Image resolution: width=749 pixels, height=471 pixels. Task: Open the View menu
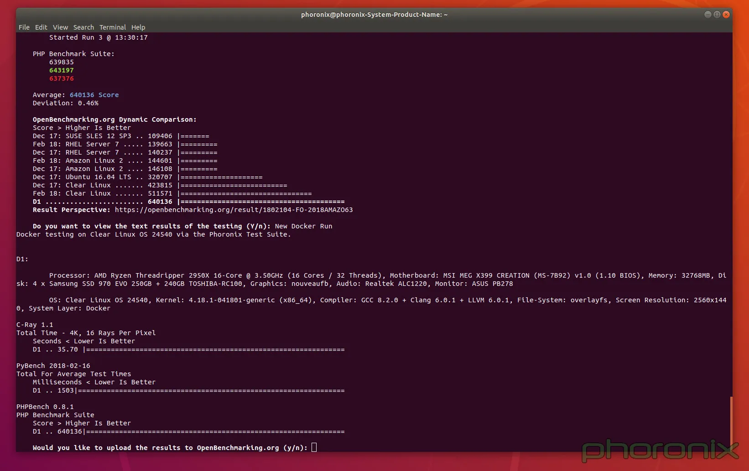[60, 27]
